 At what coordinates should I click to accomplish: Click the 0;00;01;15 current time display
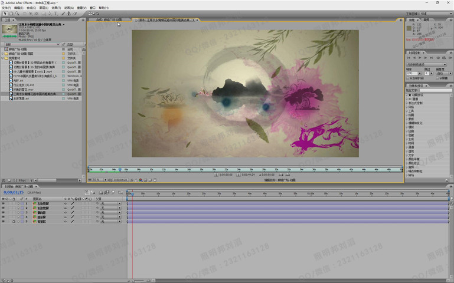(14, 192)
